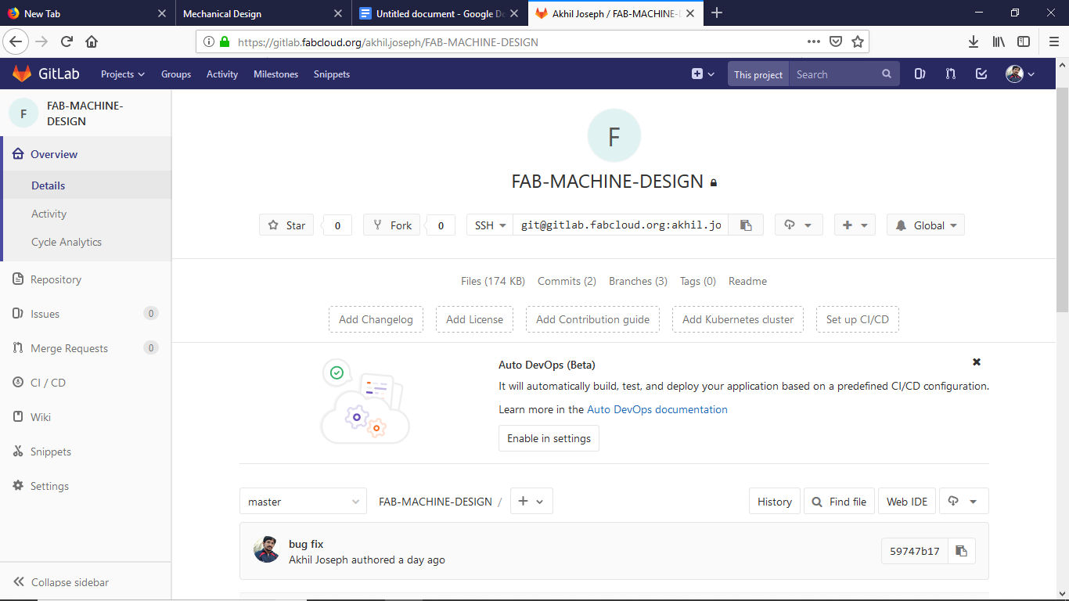1069x601 pixels.
Task: Change the Global notification level dropdown
Action: [x=926, y=225]
